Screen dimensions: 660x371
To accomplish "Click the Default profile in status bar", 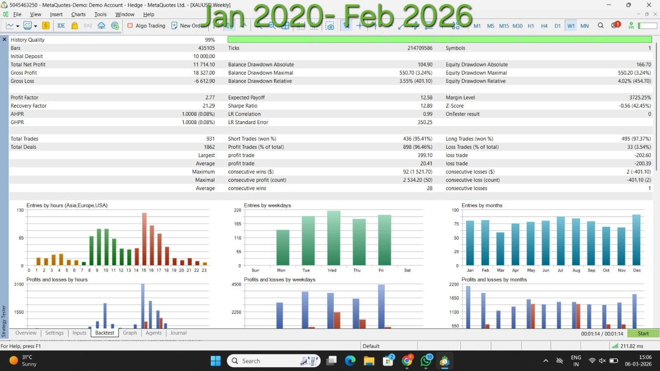I will pyautogui.click(x=371, y=346).
